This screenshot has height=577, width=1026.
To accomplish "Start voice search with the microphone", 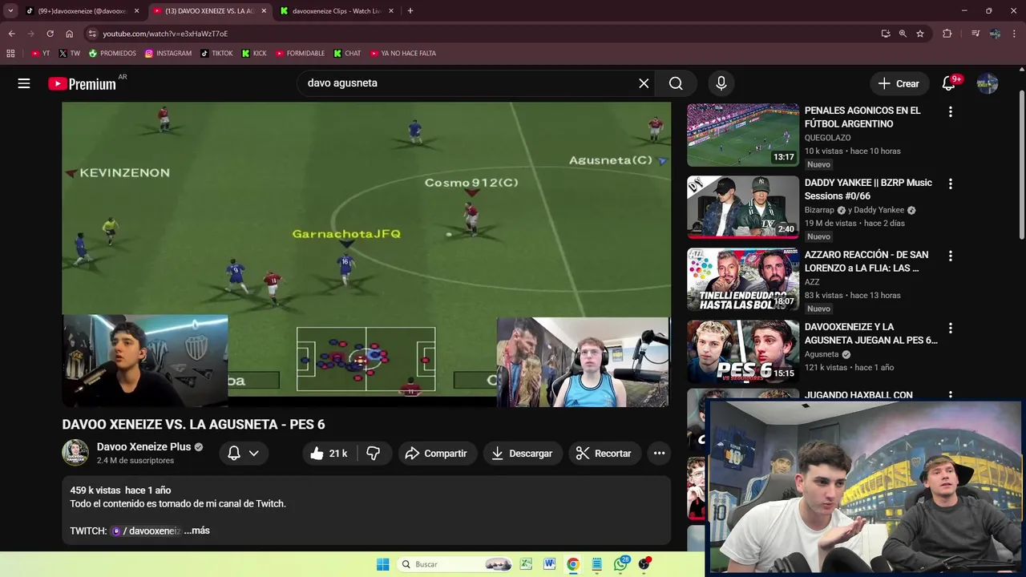I will [x=721, y=83].
